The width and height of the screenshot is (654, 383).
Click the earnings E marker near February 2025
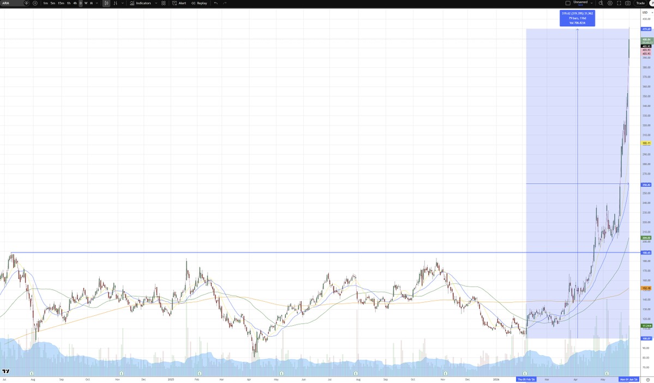(x=200, y=373)
